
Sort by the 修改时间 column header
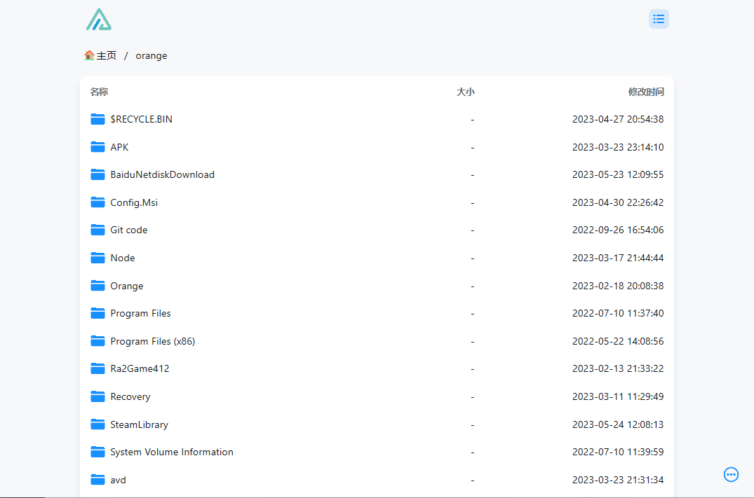[x=645, y=92]
